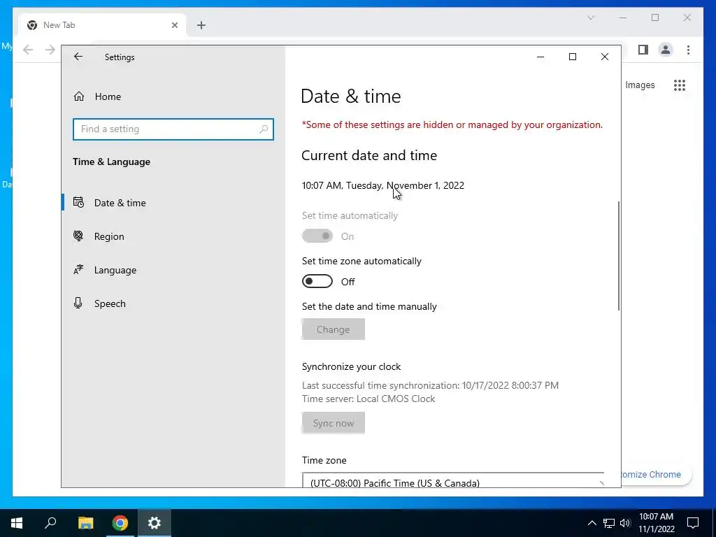
Task: Click the Time server: Local CMOS Clock text
Action: coord(368,399)
